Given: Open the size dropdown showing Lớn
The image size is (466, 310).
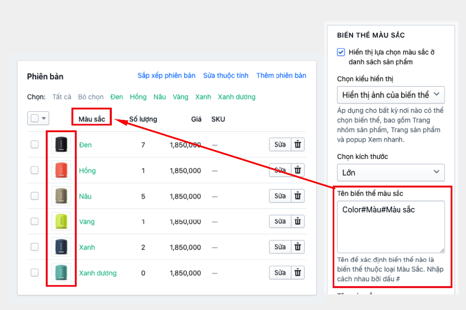Looking at the screenshot, I should (x=390, y=172).
